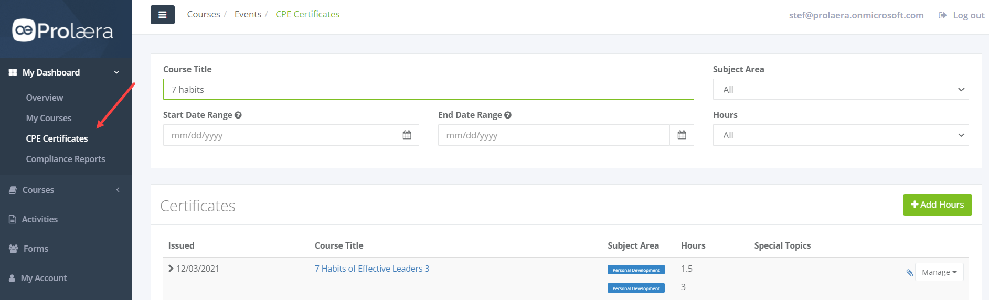This screenshot has height=300, width=989.
Task: Toggle sidebar with hamburger menu button
Action: tap(162, 15)
